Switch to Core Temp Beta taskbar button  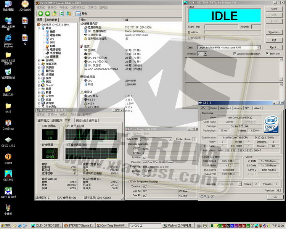point(111,226)
